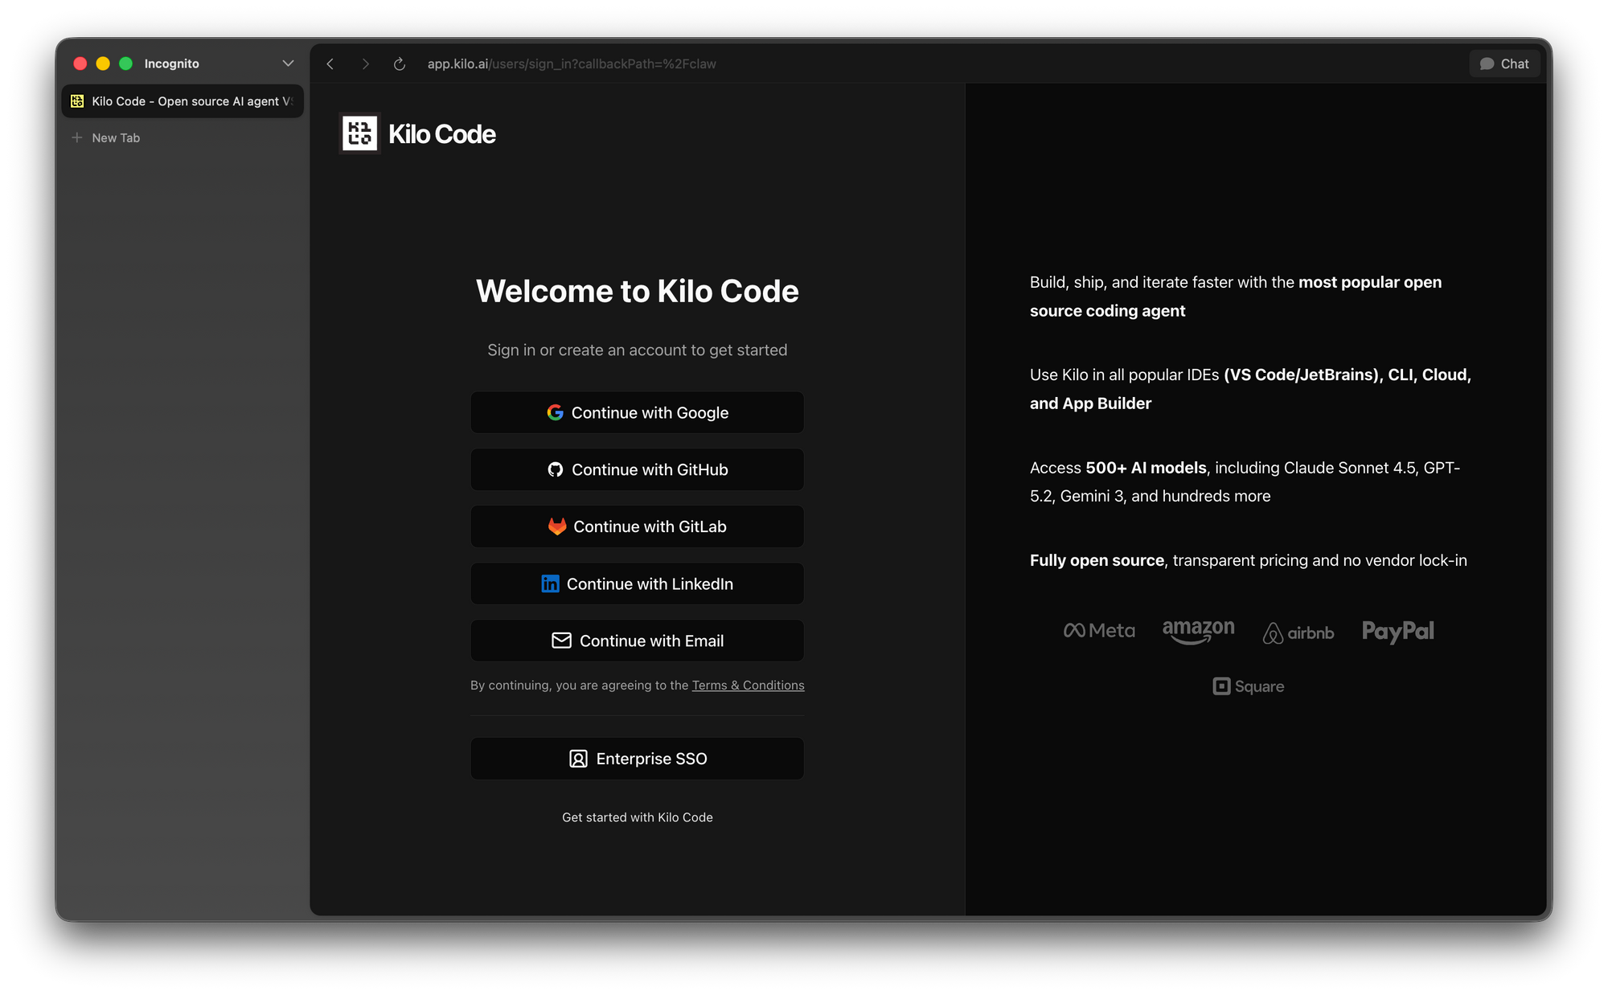Click the '500+ AI models' text
This screenshot has height=995, width=1608.
click(x=1146, y=468)
